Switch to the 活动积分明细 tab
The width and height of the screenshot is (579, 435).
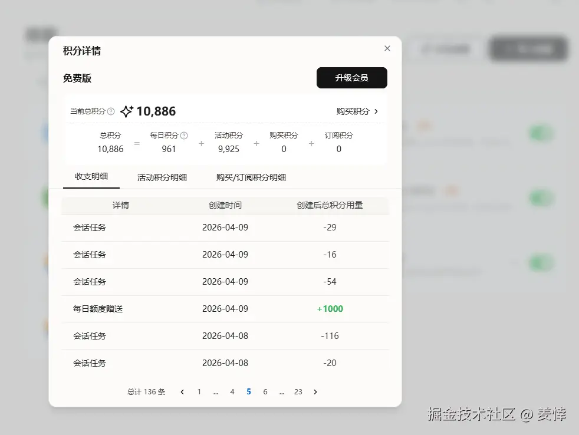coord(162,177)
